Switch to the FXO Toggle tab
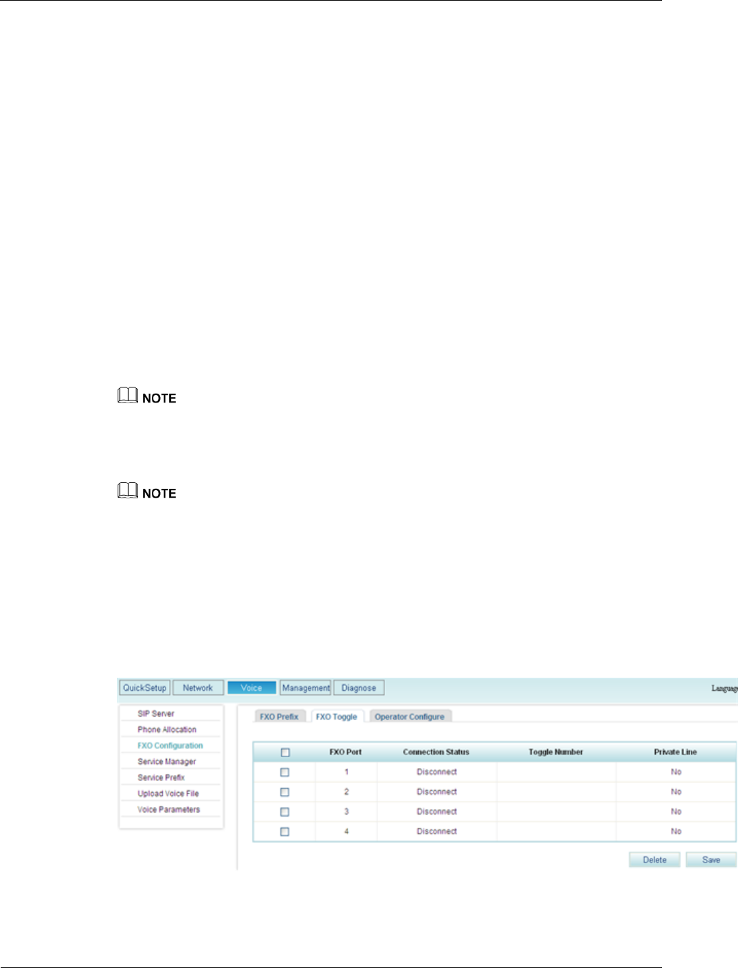The height and width of the screenshot is (968, 738). 337,716
